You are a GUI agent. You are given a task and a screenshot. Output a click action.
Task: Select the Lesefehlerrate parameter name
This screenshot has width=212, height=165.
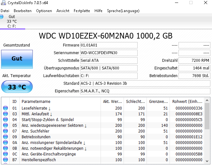(x=34, y=108)
